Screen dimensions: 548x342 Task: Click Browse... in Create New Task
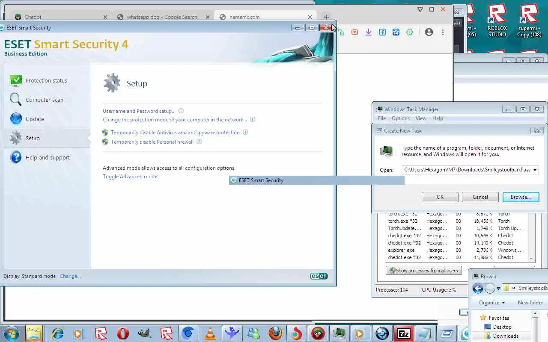click(x=521, y=197)
